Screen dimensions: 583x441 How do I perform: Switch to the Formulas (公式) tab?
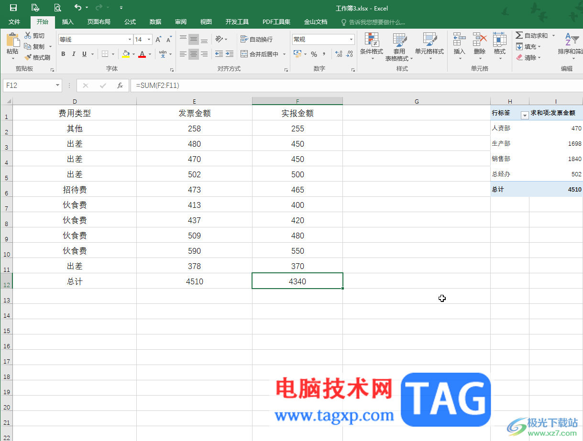(x=130, y=22)
